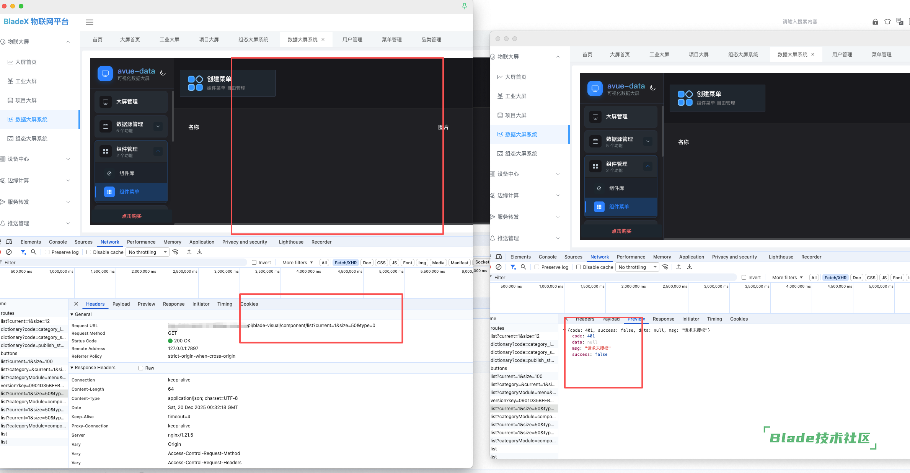Click the shirt theme icon in the top right header
Viewport: 910px width, 473px height.
coord(887,22)
